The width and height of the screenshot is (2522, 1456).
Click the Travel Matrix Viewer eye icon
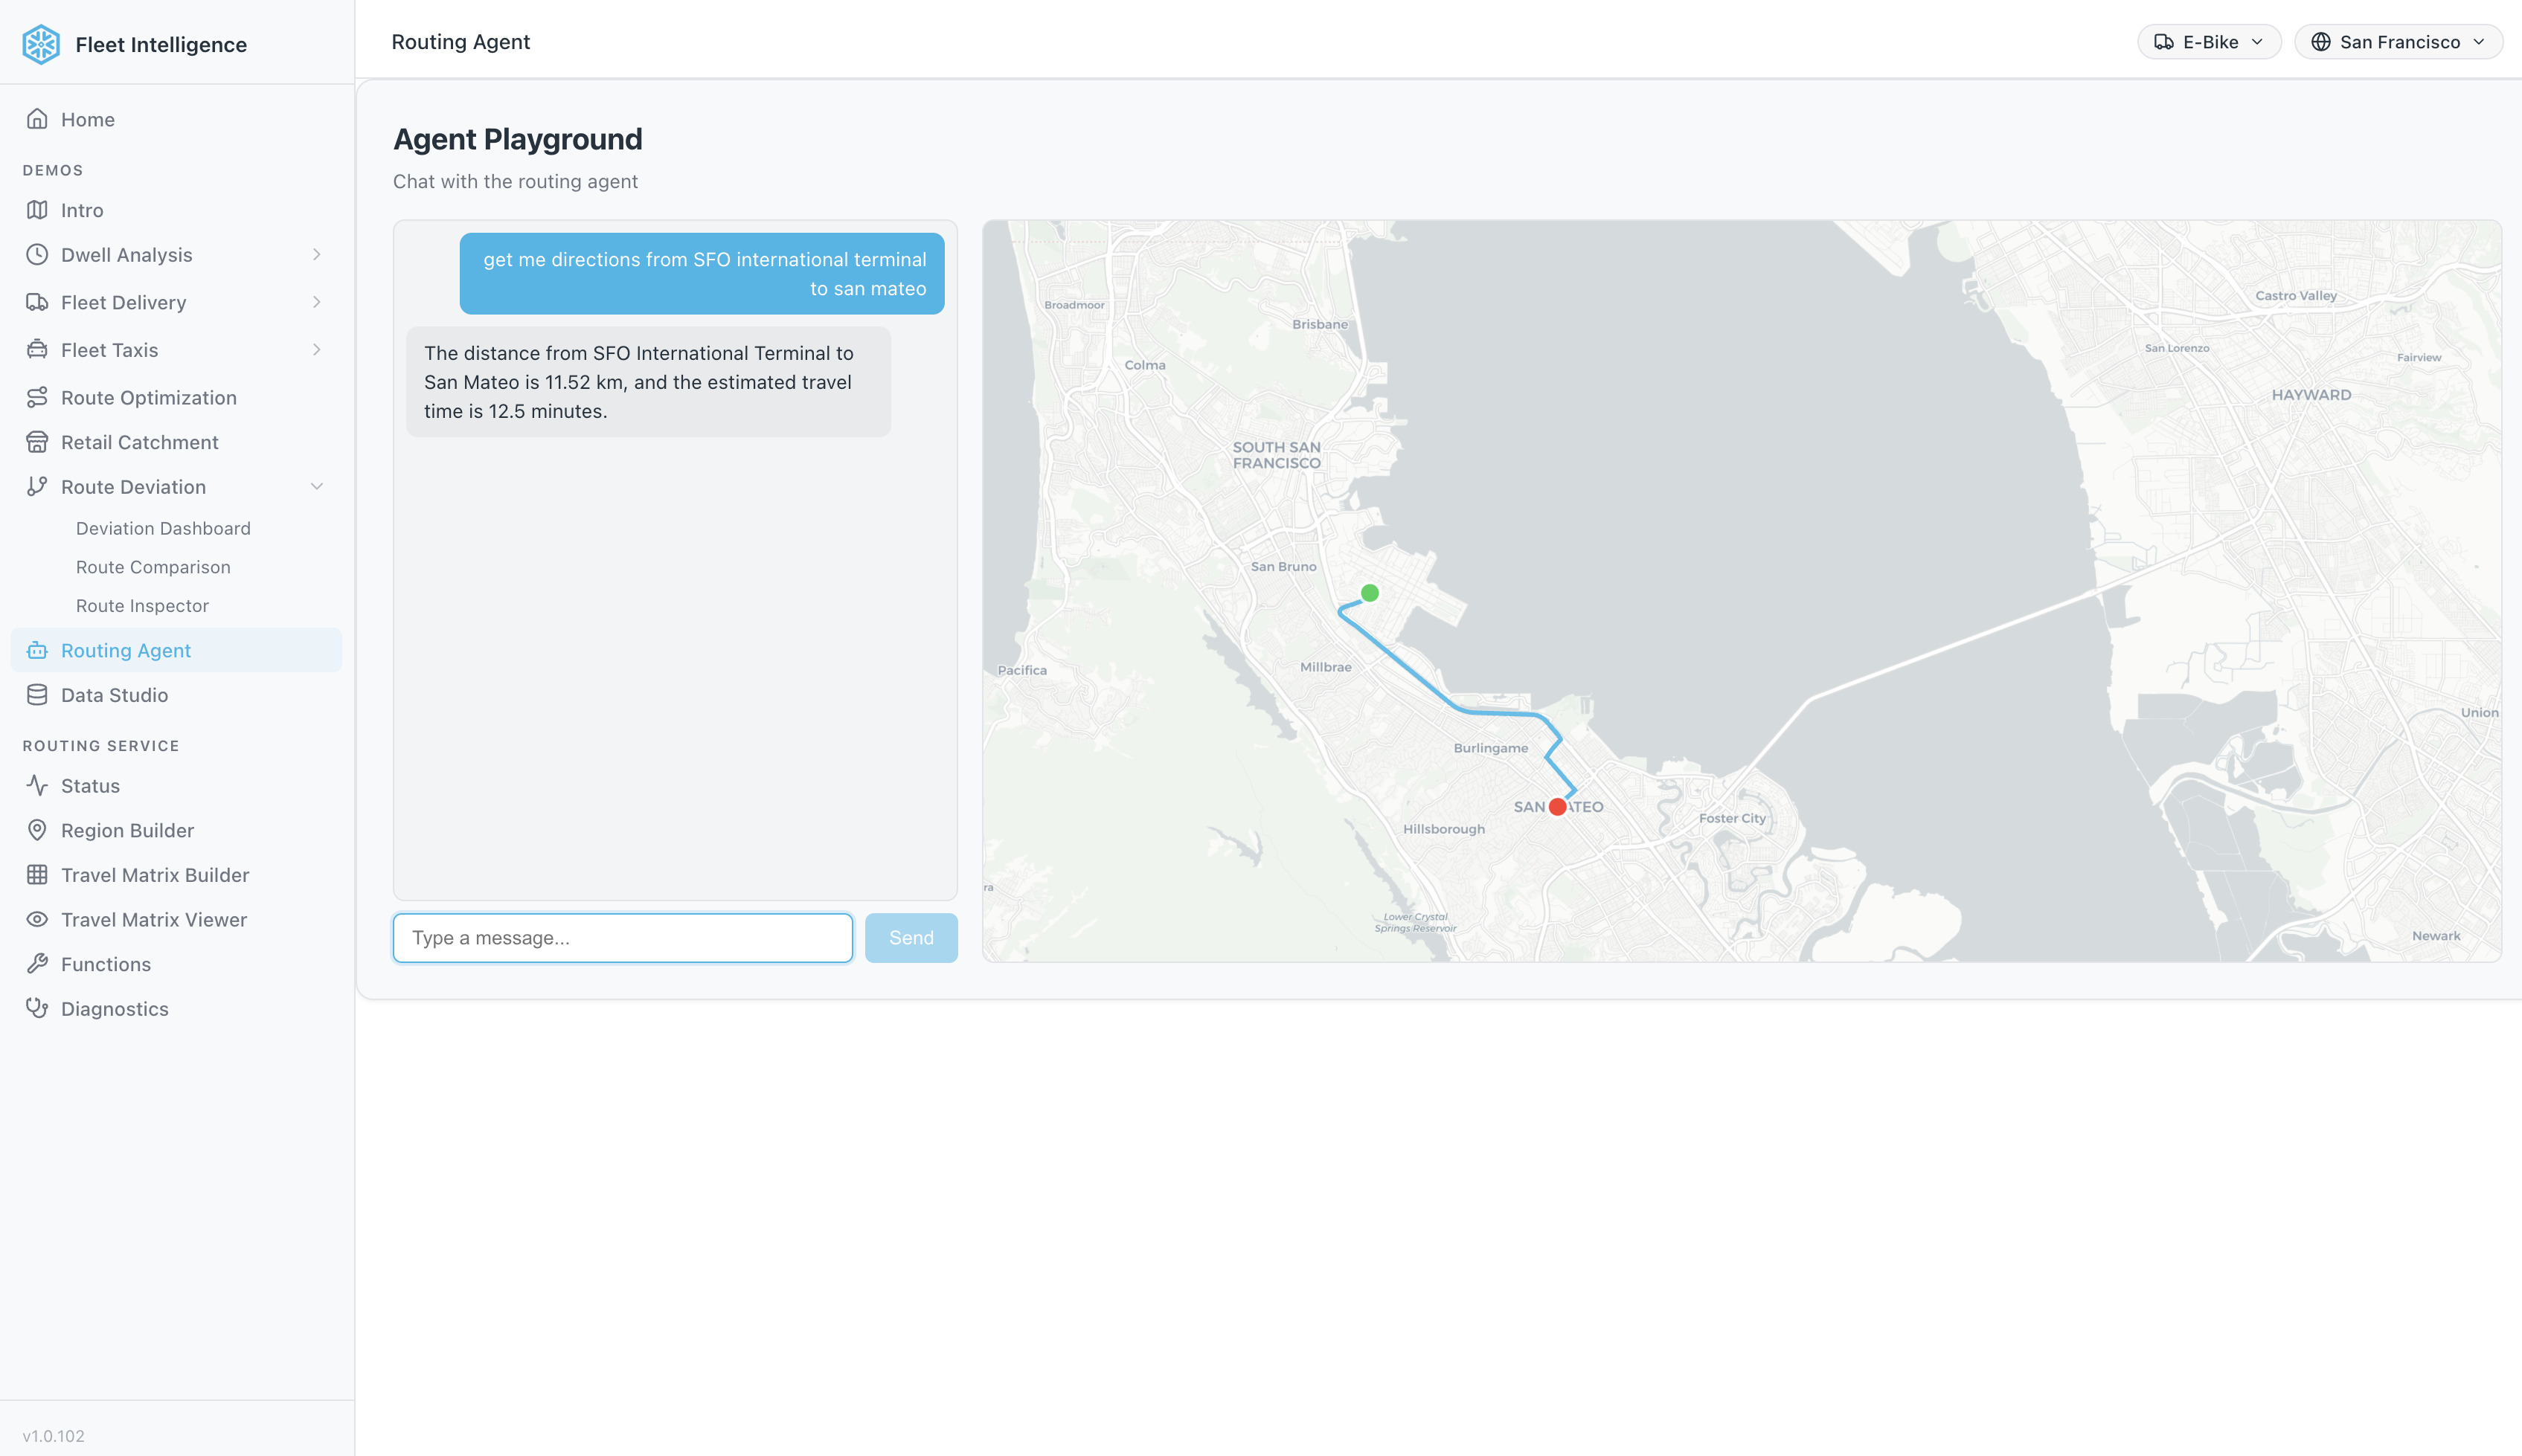pyautogui.click(x=37, y=919)
